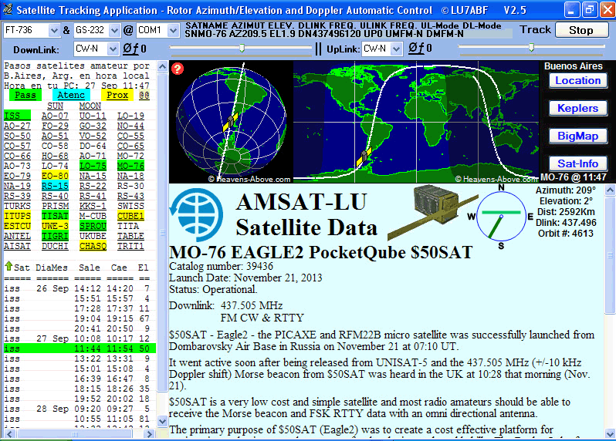The width and height of the screenshot is (616, 441).
Task: Select the highlighted MO-76 satellite link
Action: [130, 166]
